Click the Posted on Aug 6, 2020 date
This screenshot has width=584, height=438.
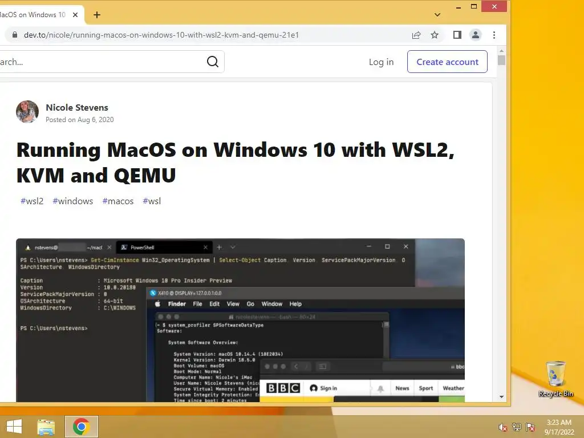pyautogui.click(x=80, y=120)
